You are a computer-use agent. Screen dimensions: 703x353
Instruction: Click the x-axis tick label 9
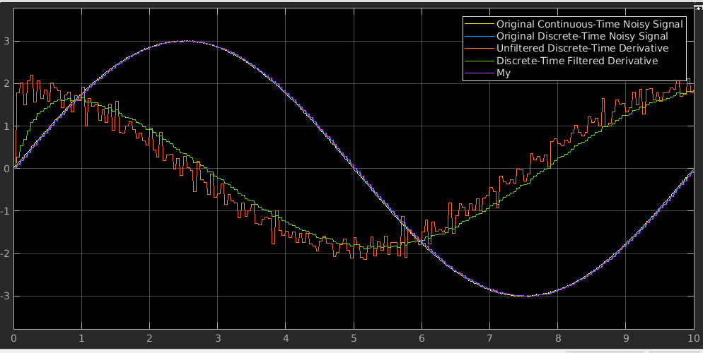[626, 338]
